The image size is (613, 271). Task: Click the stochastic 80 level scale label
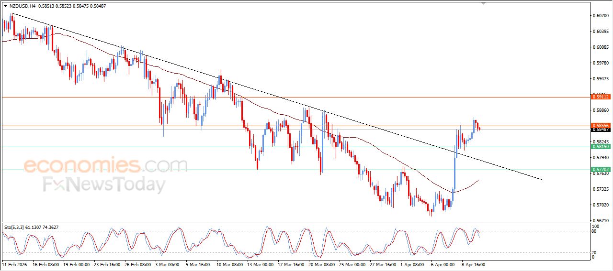[x=595, y=232]
